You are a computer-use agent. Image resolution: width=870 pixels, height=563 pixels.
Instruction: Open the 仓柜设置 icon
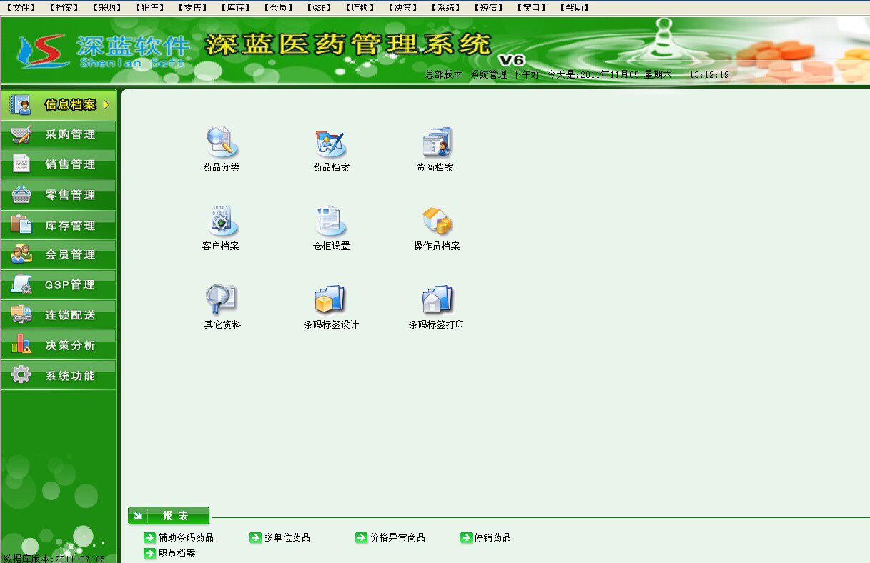pyautogui.click(x=331, y=221)
